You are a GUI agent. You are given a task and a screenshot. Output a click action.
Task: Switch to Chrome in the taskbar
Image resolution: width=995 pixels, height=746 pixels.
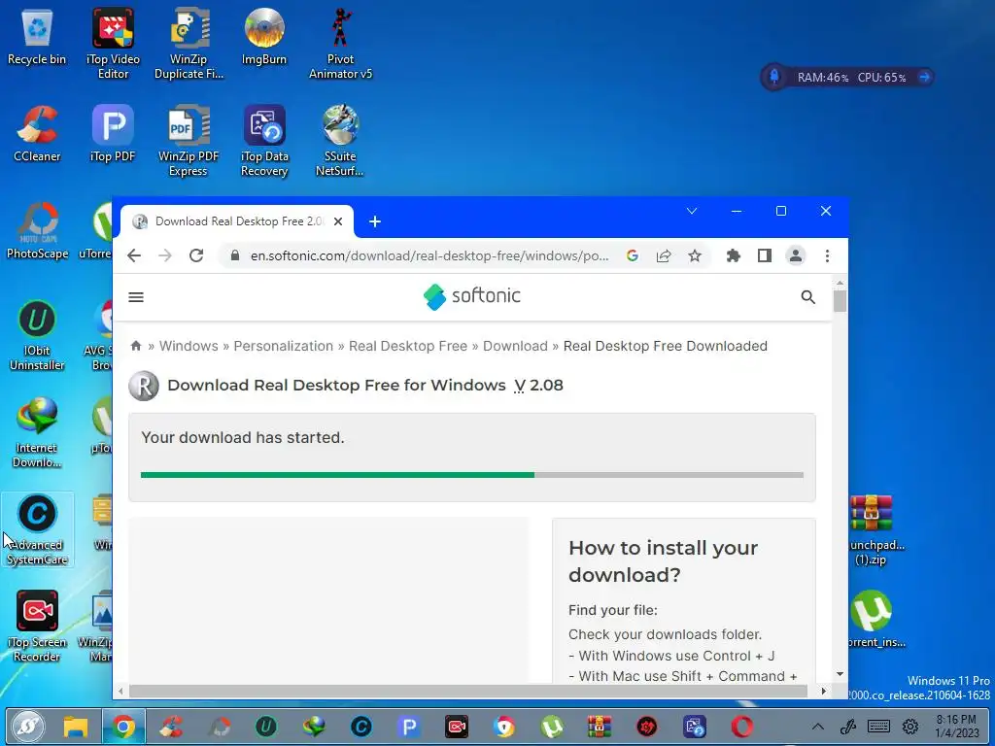pyautogui.click(x=123, y=727)
